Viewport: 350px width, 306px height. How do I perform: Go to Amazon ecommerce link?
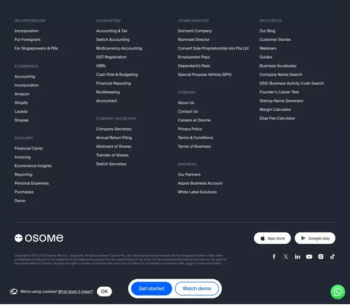point(22,94)
